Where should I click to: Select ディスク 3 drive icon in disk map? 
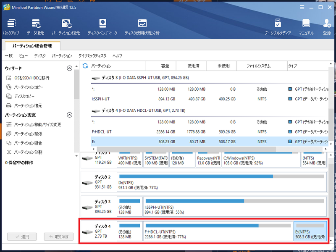click(x=87, y=207)
